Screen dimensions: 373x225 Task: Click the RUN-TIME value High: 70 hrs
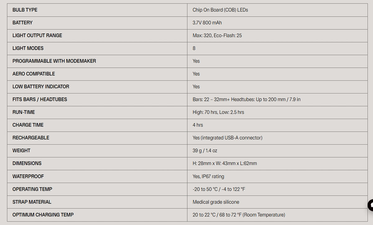pyautogui.click(x=205, y=112)
